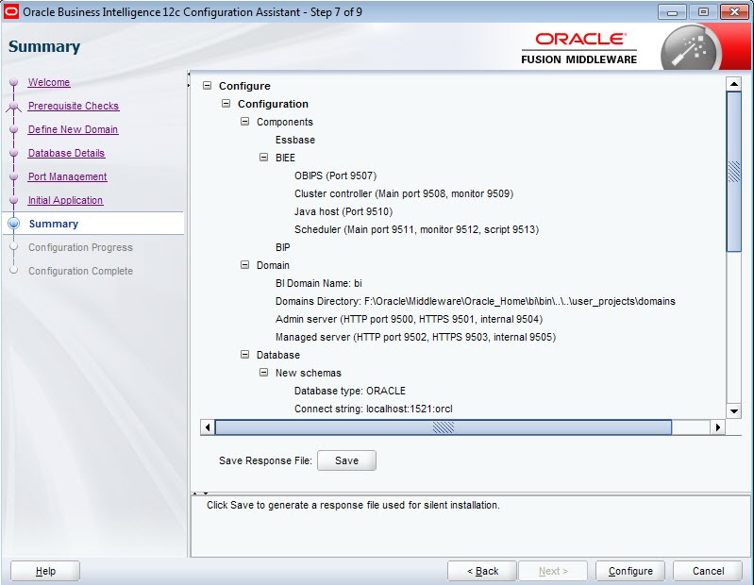
Task: Click the Define New Domain bullet icon
Action: [x=14, y=130]
